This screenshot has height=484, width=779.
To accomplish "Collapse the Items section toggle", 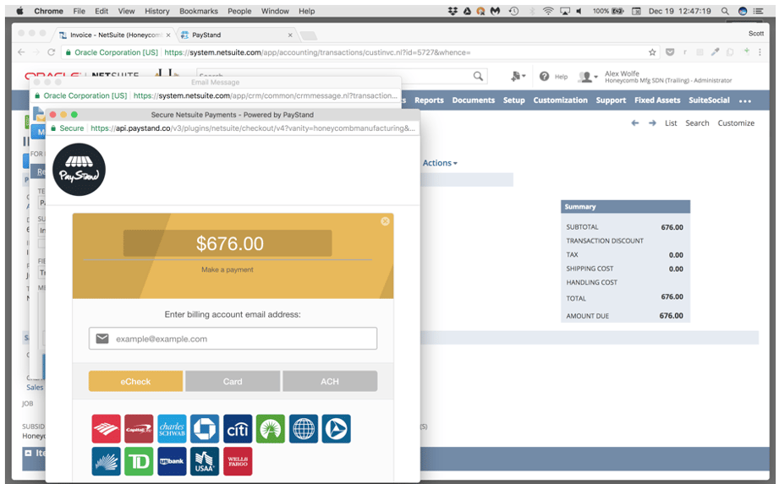I will 28,453.
